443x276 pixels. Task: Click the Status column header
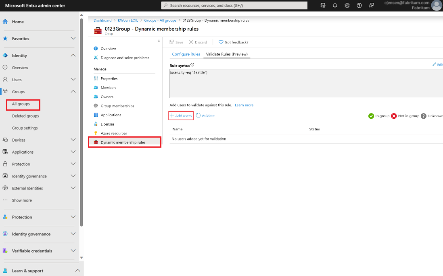(314, 129)
